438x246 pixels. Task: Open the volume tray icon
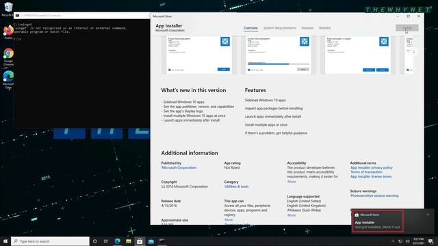coord(408,241)
